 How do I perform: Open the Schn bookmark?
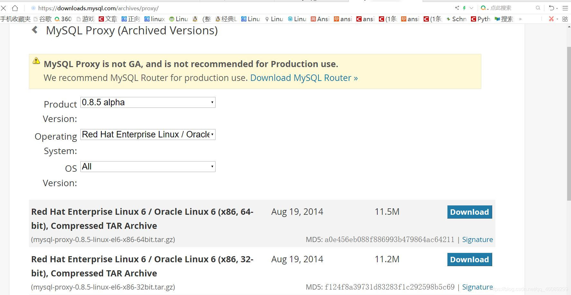[456, 19]
